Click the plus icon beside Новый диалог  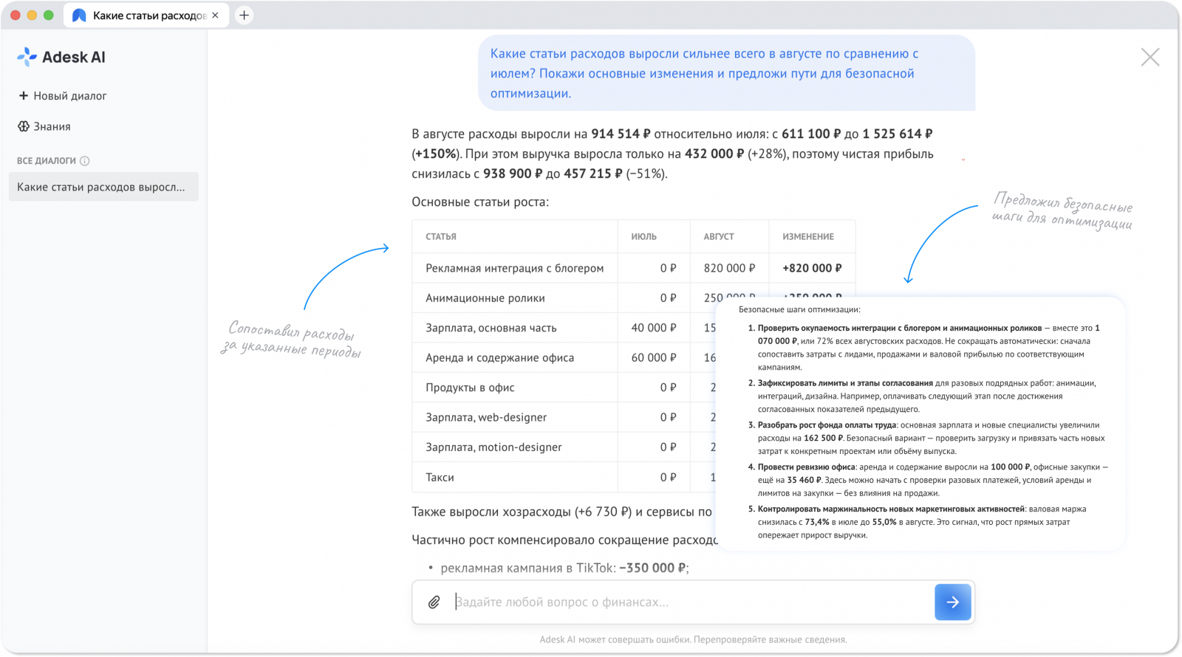[x=24, y=96]
